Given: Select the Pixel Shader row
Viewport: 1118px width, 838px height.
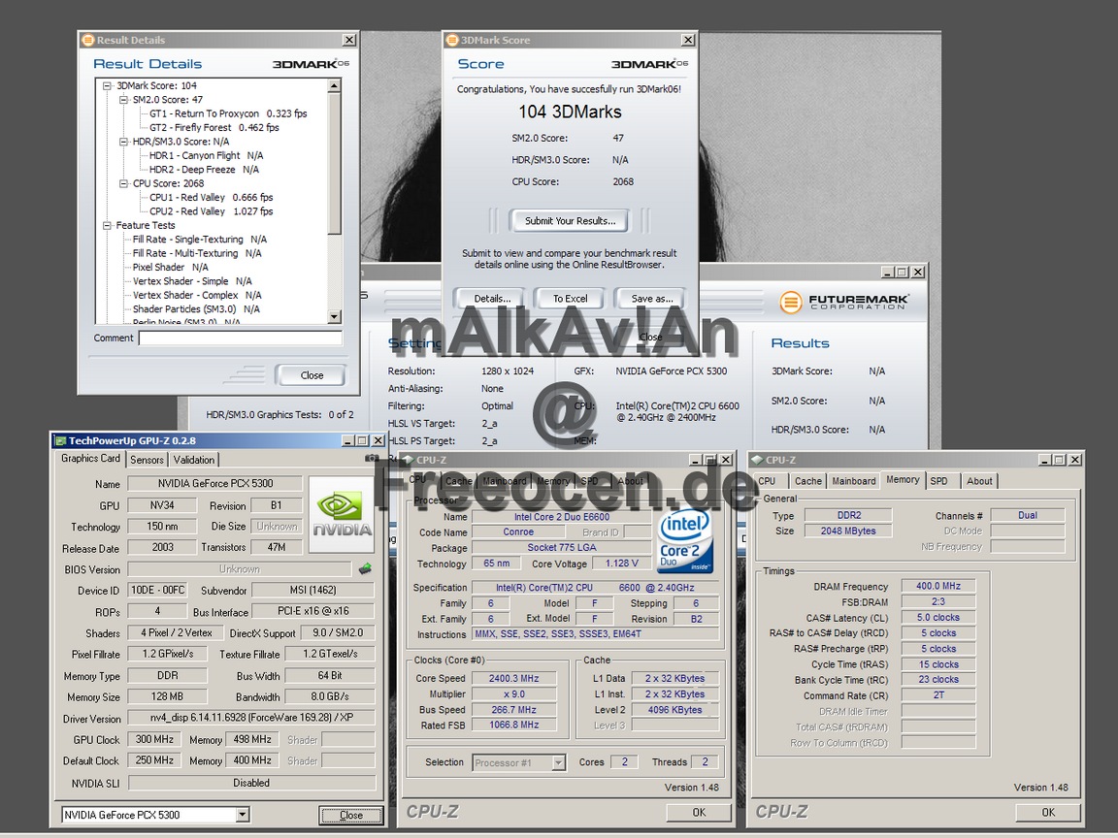Looking at the screenshot, I should [171, 268].
